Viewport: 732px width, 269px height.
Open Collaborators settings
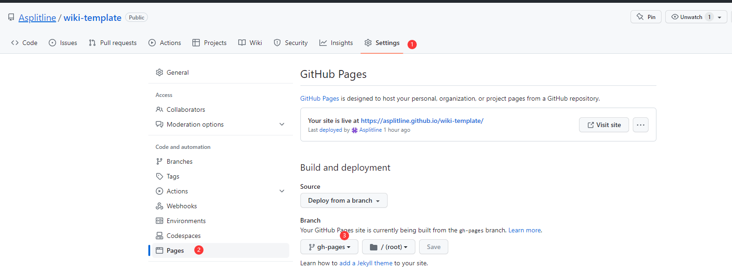click(221, 109)
